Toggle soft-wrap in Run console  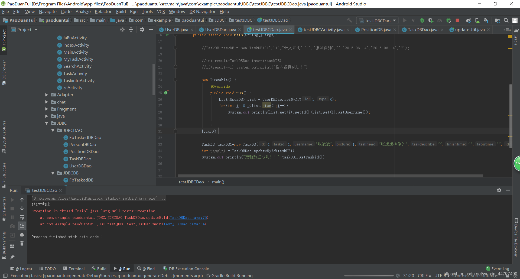pyautogui.click(x=22, y=217)
